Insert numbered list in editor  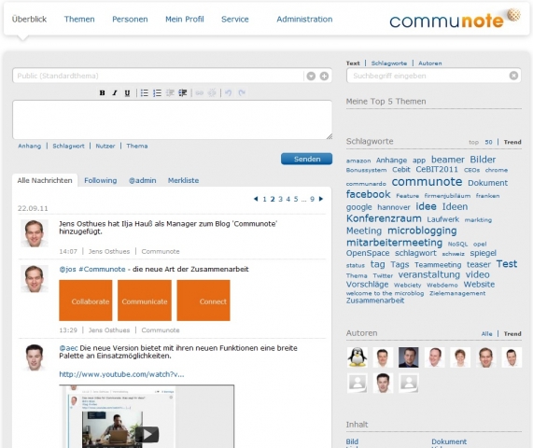tap(157, 92)
